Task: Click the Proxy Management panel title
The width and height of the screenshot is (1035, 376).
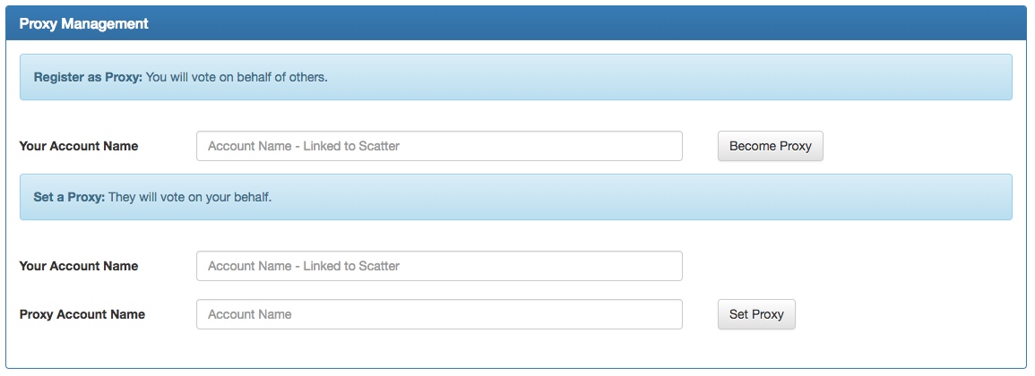Action: [84, 24]
